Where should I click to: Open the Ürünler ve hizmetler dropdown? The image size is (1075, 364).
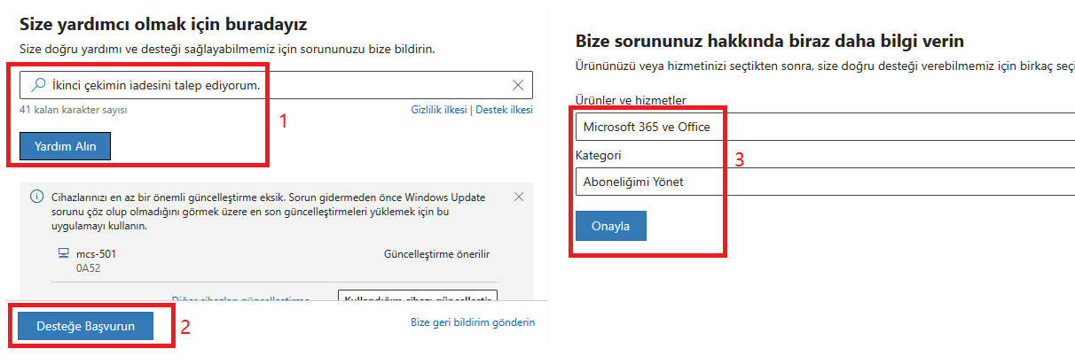825,127
